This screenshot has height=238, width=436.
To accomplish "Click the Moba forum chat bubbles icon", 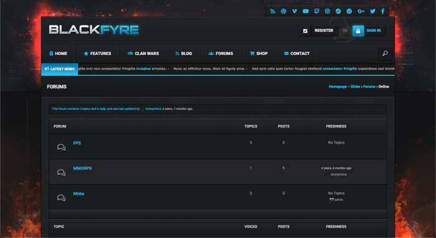I will (x=61, y=198).
